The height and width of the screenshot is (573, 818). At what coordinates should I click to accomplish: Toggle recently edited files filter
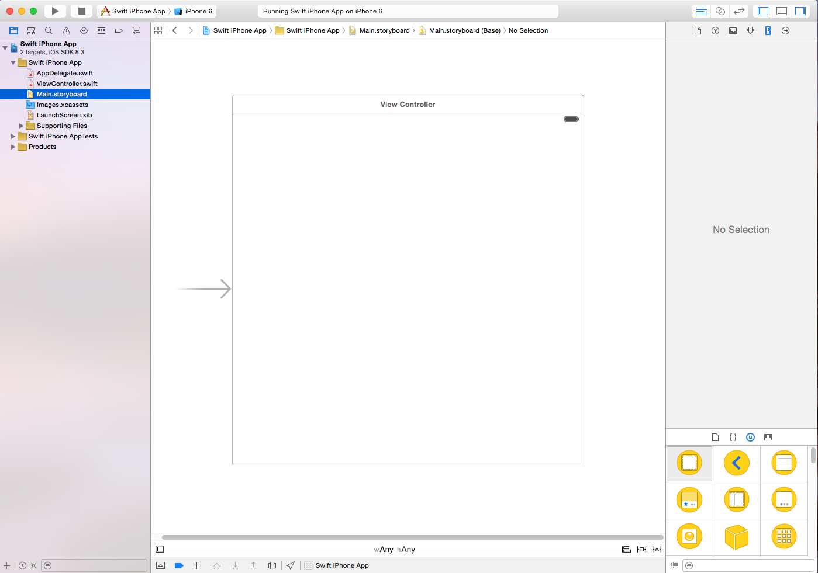click(22, 565)
